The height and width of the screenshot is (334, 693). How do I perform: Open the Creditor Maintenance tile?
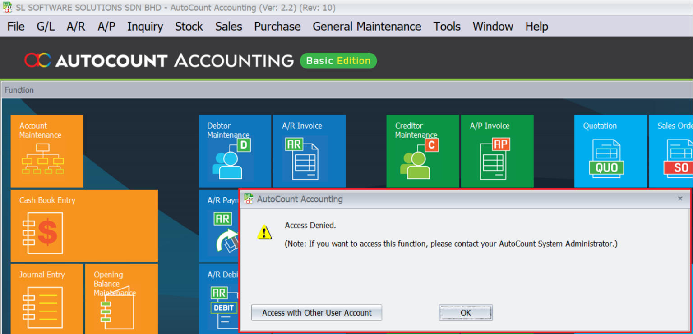422,151
